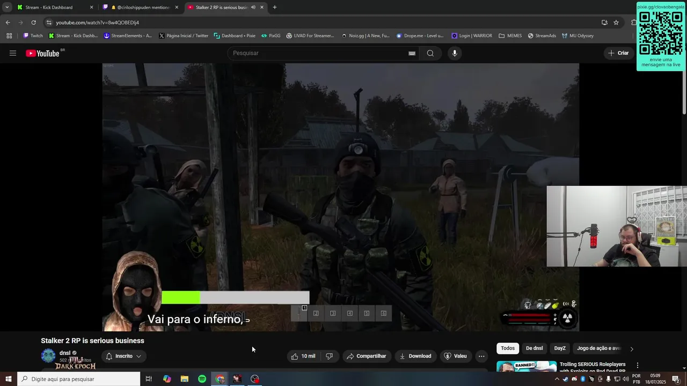
Task: Open Trolling SERIOUS Roleplayers video thumbnail
Action: [x=527, y=366]
